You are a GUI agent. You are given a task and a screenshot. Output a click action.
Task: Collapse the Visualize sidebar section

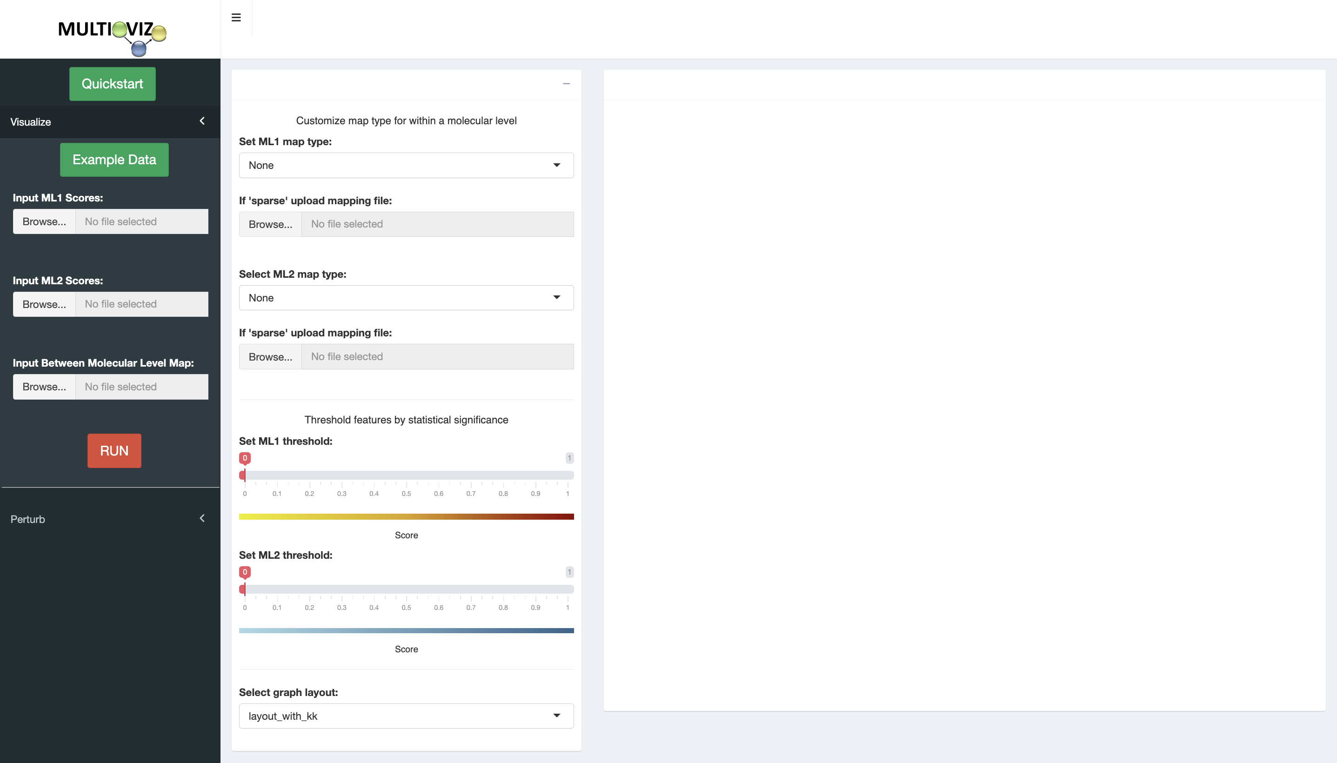pyautogui.click(x=201, y=120)
